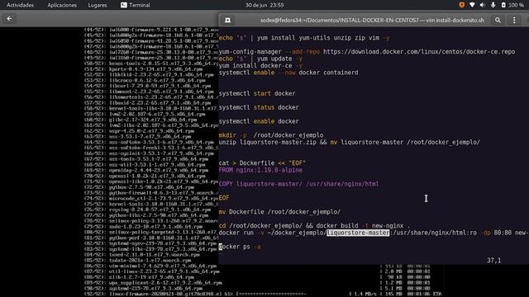This screenshot has height=297, width=529.
Task: Open the battery 100 % indicator
Action: [x=512, y=5]
